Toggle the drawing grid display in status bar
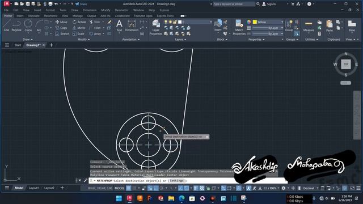363x204 pixels. (x=129, y=188)
